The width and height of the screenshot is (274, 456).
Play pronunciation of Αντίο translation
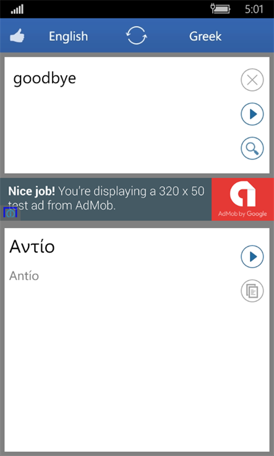tap(252, 256)
